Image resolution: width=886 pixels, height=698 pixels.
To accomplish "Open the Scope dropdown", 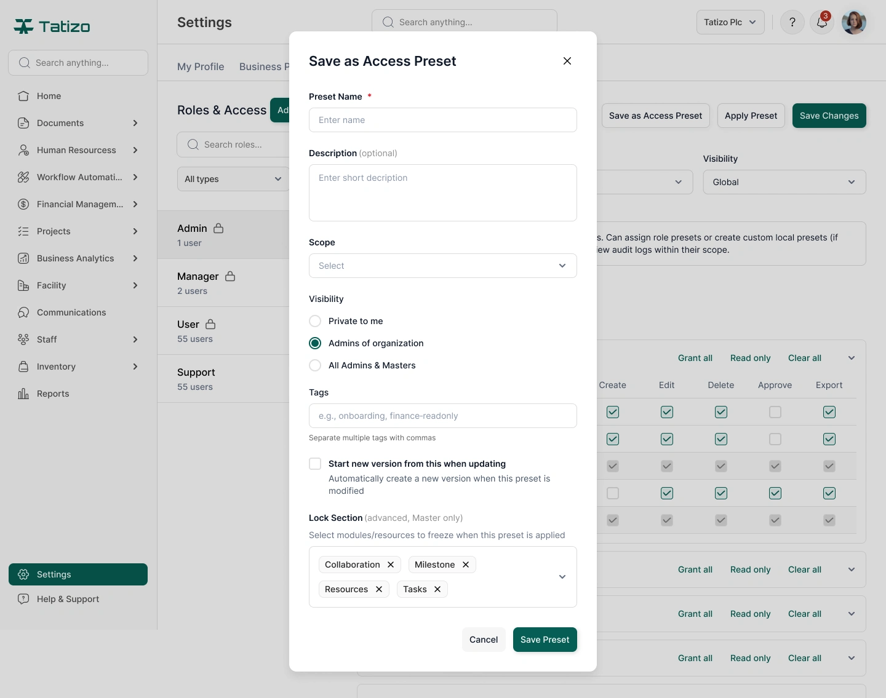I will click(443, 266).
